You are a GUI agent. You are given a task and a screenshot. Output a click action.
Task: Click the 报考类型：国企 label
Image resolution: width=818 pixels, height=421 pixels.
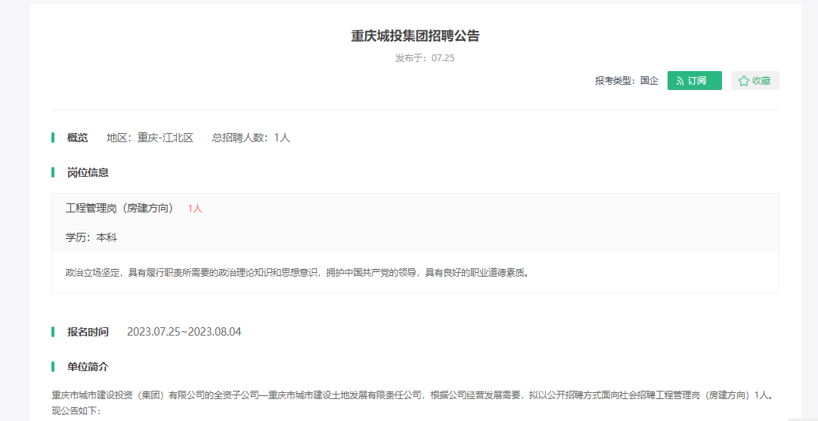click(627, 81)
